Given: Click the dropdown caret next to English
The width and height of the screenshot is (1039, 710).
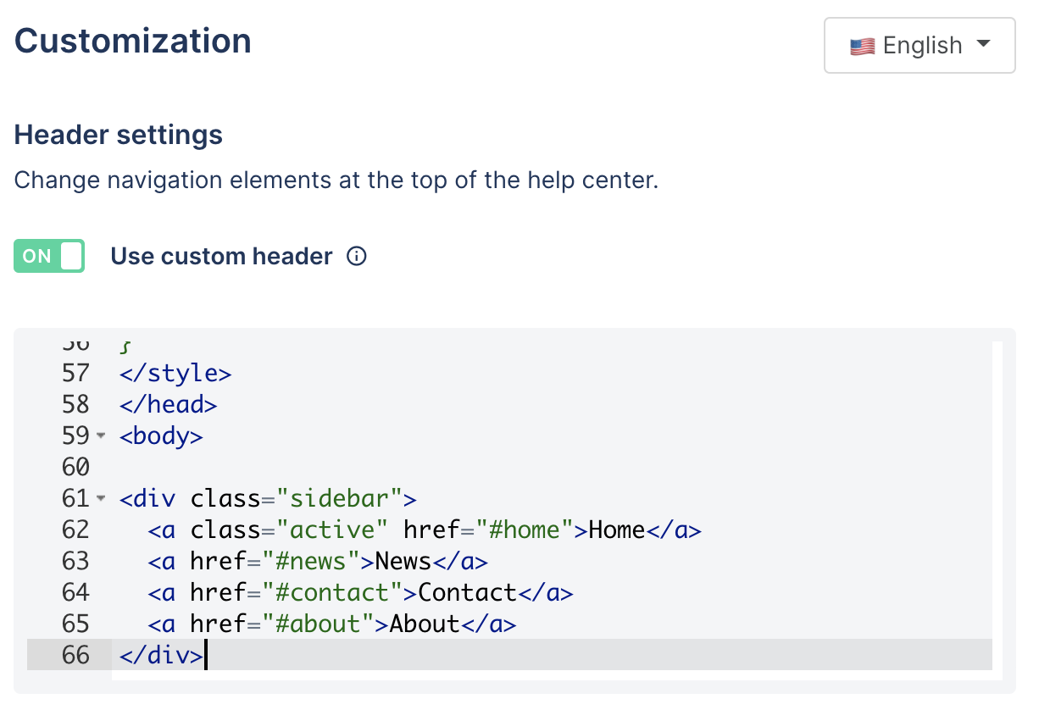Looking at the screenshot, I should (x=983, y=43).
